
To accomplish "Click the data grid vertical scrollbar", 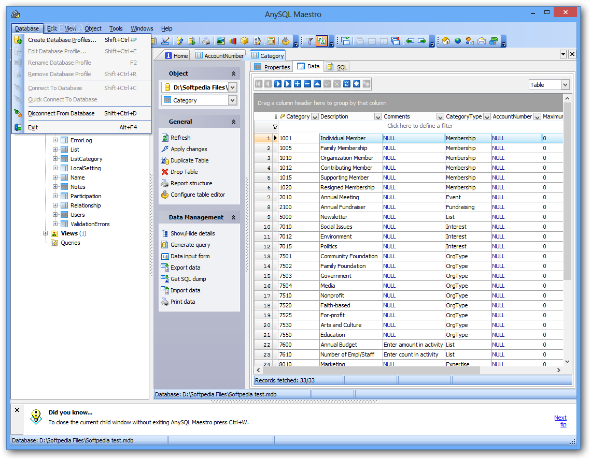I will pyautogui.click(x=567, y=192).
